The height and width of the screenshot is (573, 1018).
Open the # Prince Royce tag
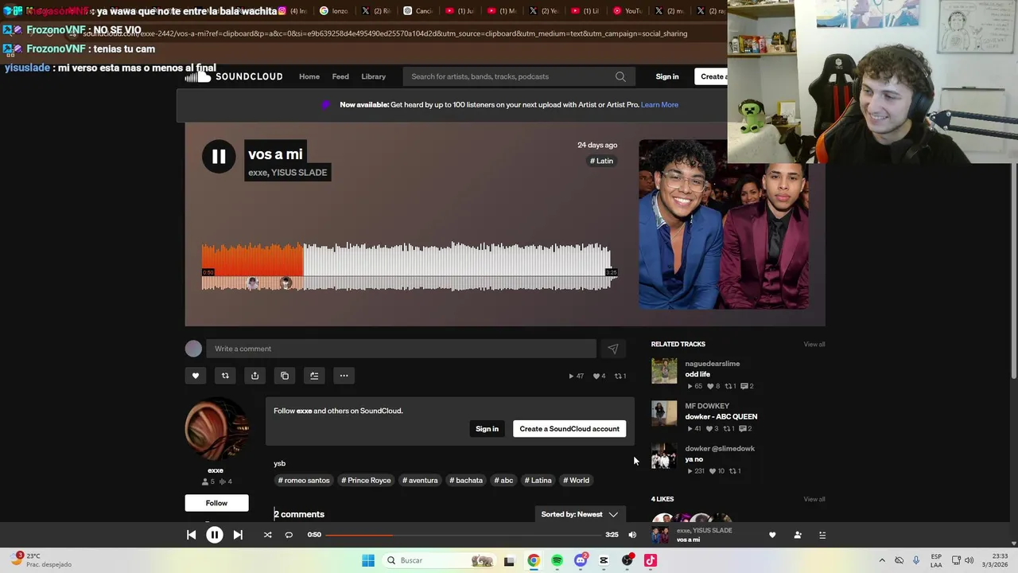366,480
